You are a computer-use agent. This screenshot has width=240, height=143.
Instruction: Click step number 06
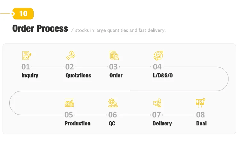point(113,115)
